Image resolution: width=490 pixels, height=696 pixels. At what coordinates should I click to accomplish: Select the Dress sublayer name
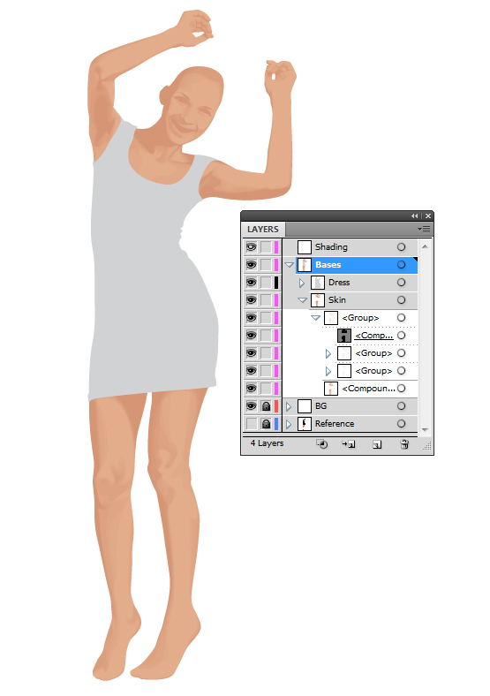click(339, 283)
